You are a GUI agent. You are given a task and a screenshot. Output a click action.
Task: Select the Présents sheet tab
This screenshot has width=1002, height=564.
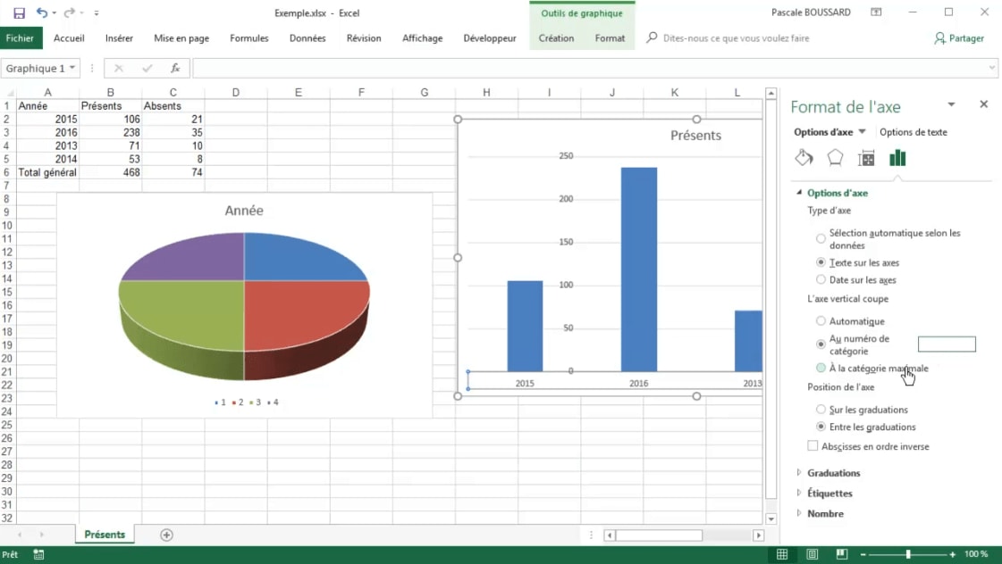tap(105, 535)
